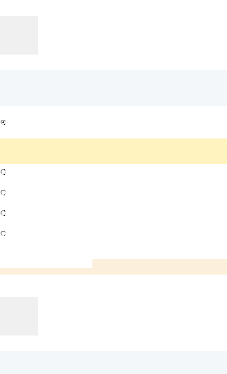Select the second unselected radio button
The image size is (227, 374).
click(3, 192)
